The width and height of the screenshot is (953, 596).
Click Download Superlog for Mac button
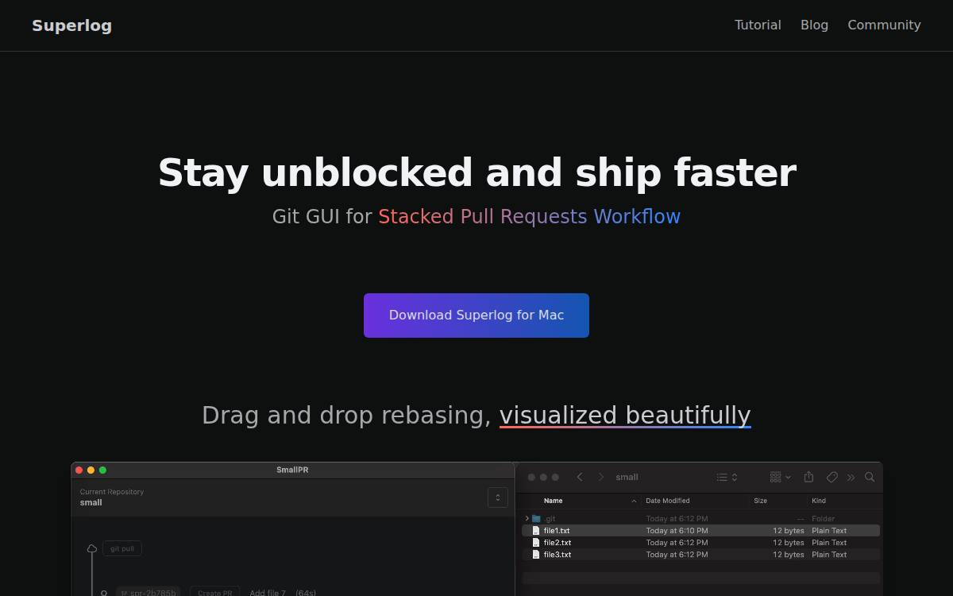coord(476,315)
